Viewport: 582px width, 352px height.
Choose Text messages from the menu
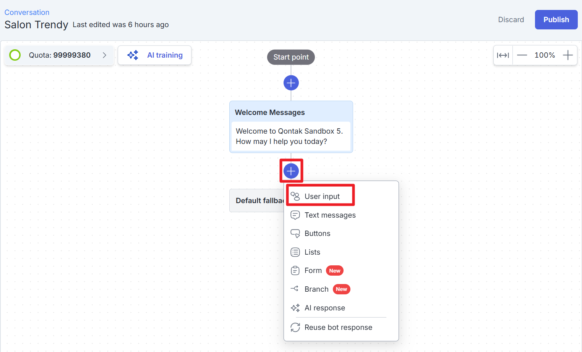click(x=330, y=215)
